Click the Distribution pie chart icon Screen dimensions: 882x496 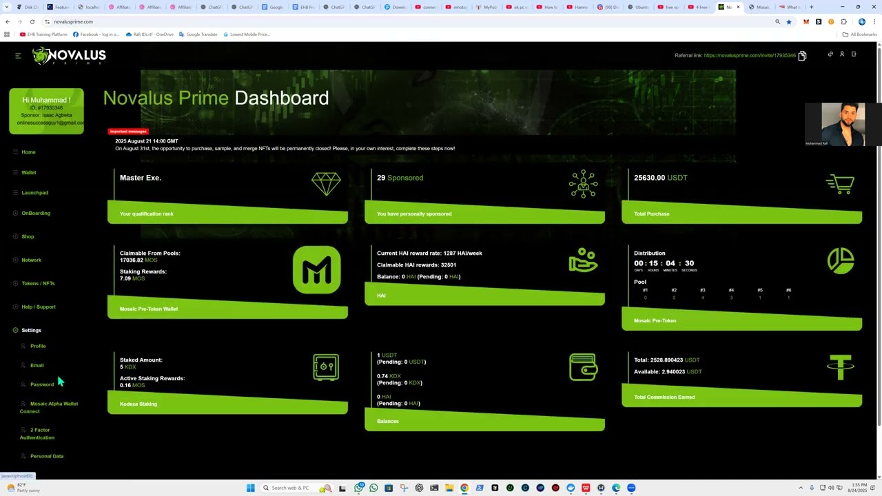841,260
